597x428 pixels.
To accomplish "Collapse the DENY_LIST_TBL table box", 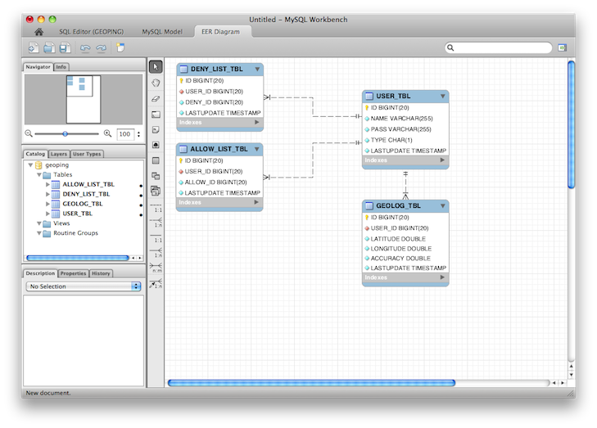I will pos(257,70).
